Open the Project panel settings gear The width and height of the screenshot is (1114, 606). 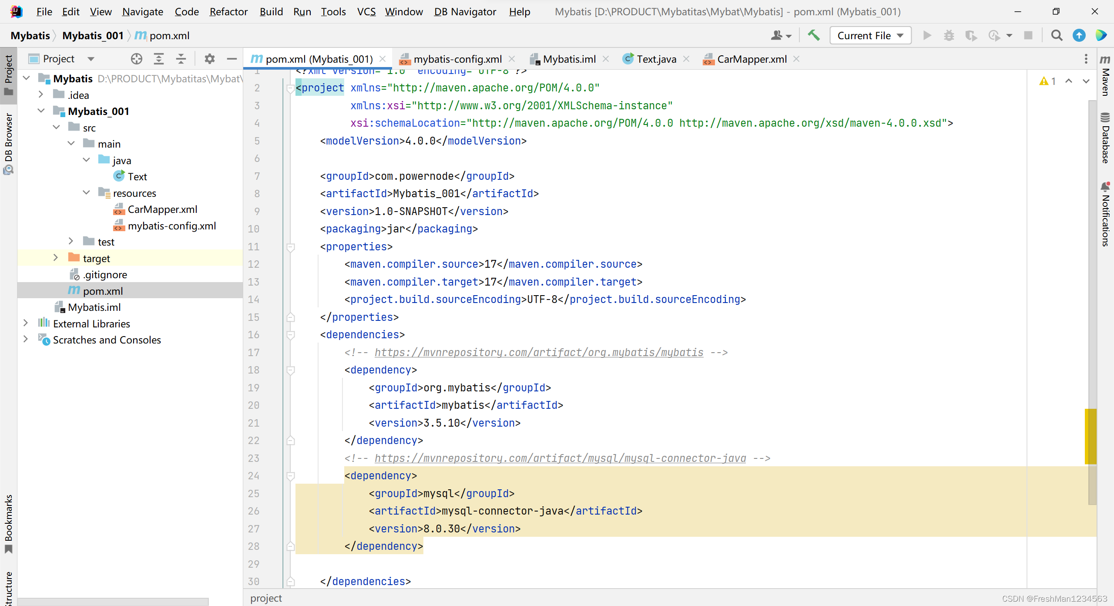click(x=210, y=59)
